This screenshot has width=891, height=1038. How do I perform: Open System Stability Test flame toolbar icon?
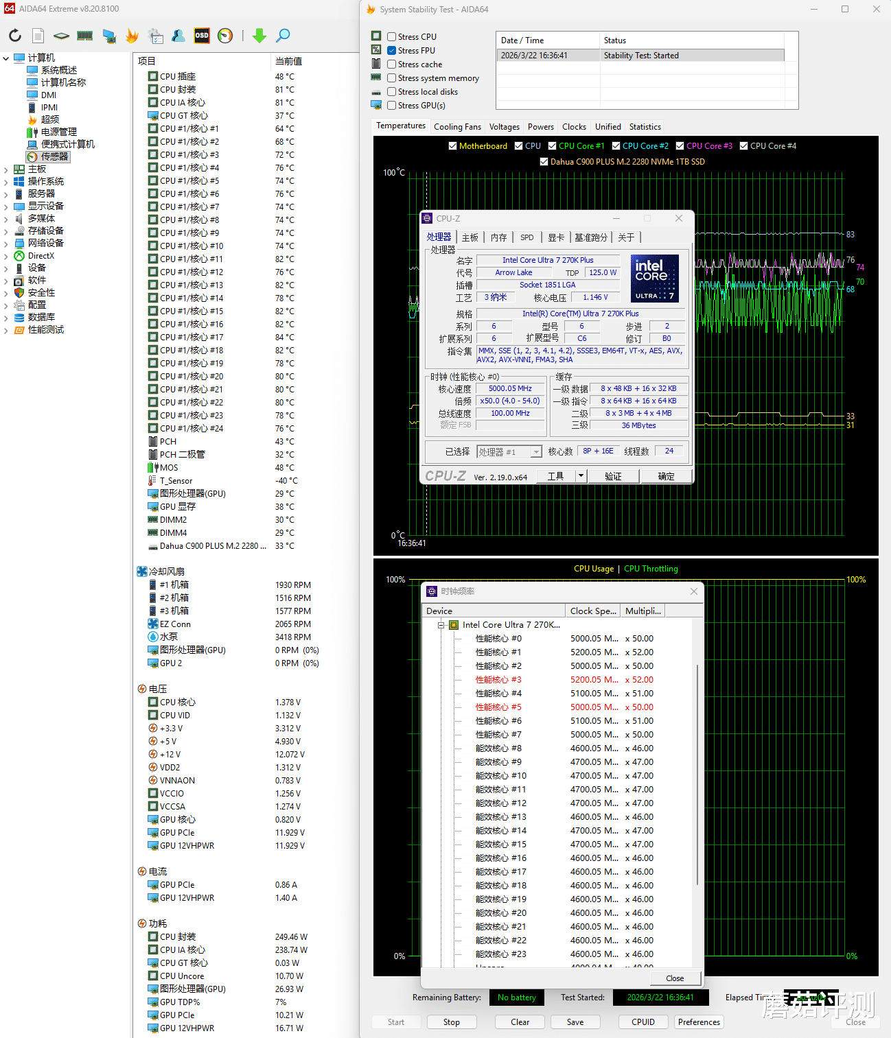(x=132, y=36)
